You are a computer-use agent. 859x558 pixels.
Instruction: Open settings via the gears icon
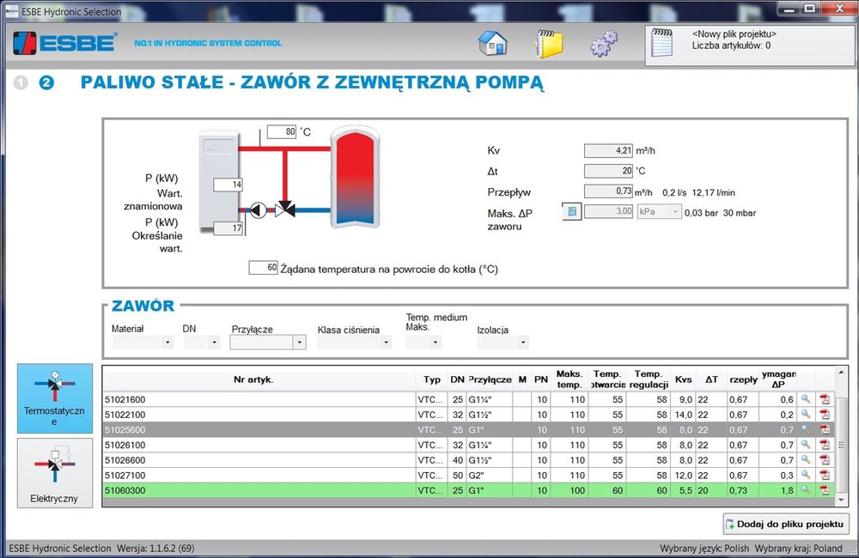point(603,44)
